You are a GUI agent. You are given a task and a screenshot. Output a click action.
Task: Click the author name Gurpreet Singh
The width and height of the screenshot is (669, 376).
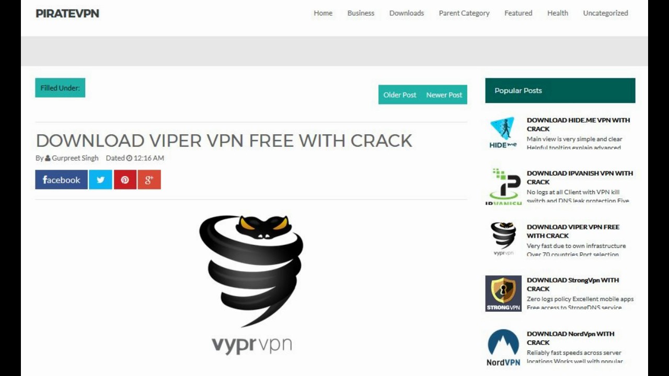pyautogui.click(x=75, y=158)
